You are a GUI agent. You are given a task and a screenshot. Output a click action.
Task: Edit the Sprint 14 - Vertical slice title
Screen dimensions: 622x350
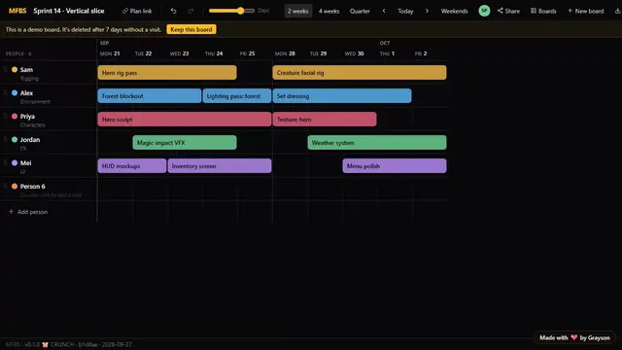69,11
